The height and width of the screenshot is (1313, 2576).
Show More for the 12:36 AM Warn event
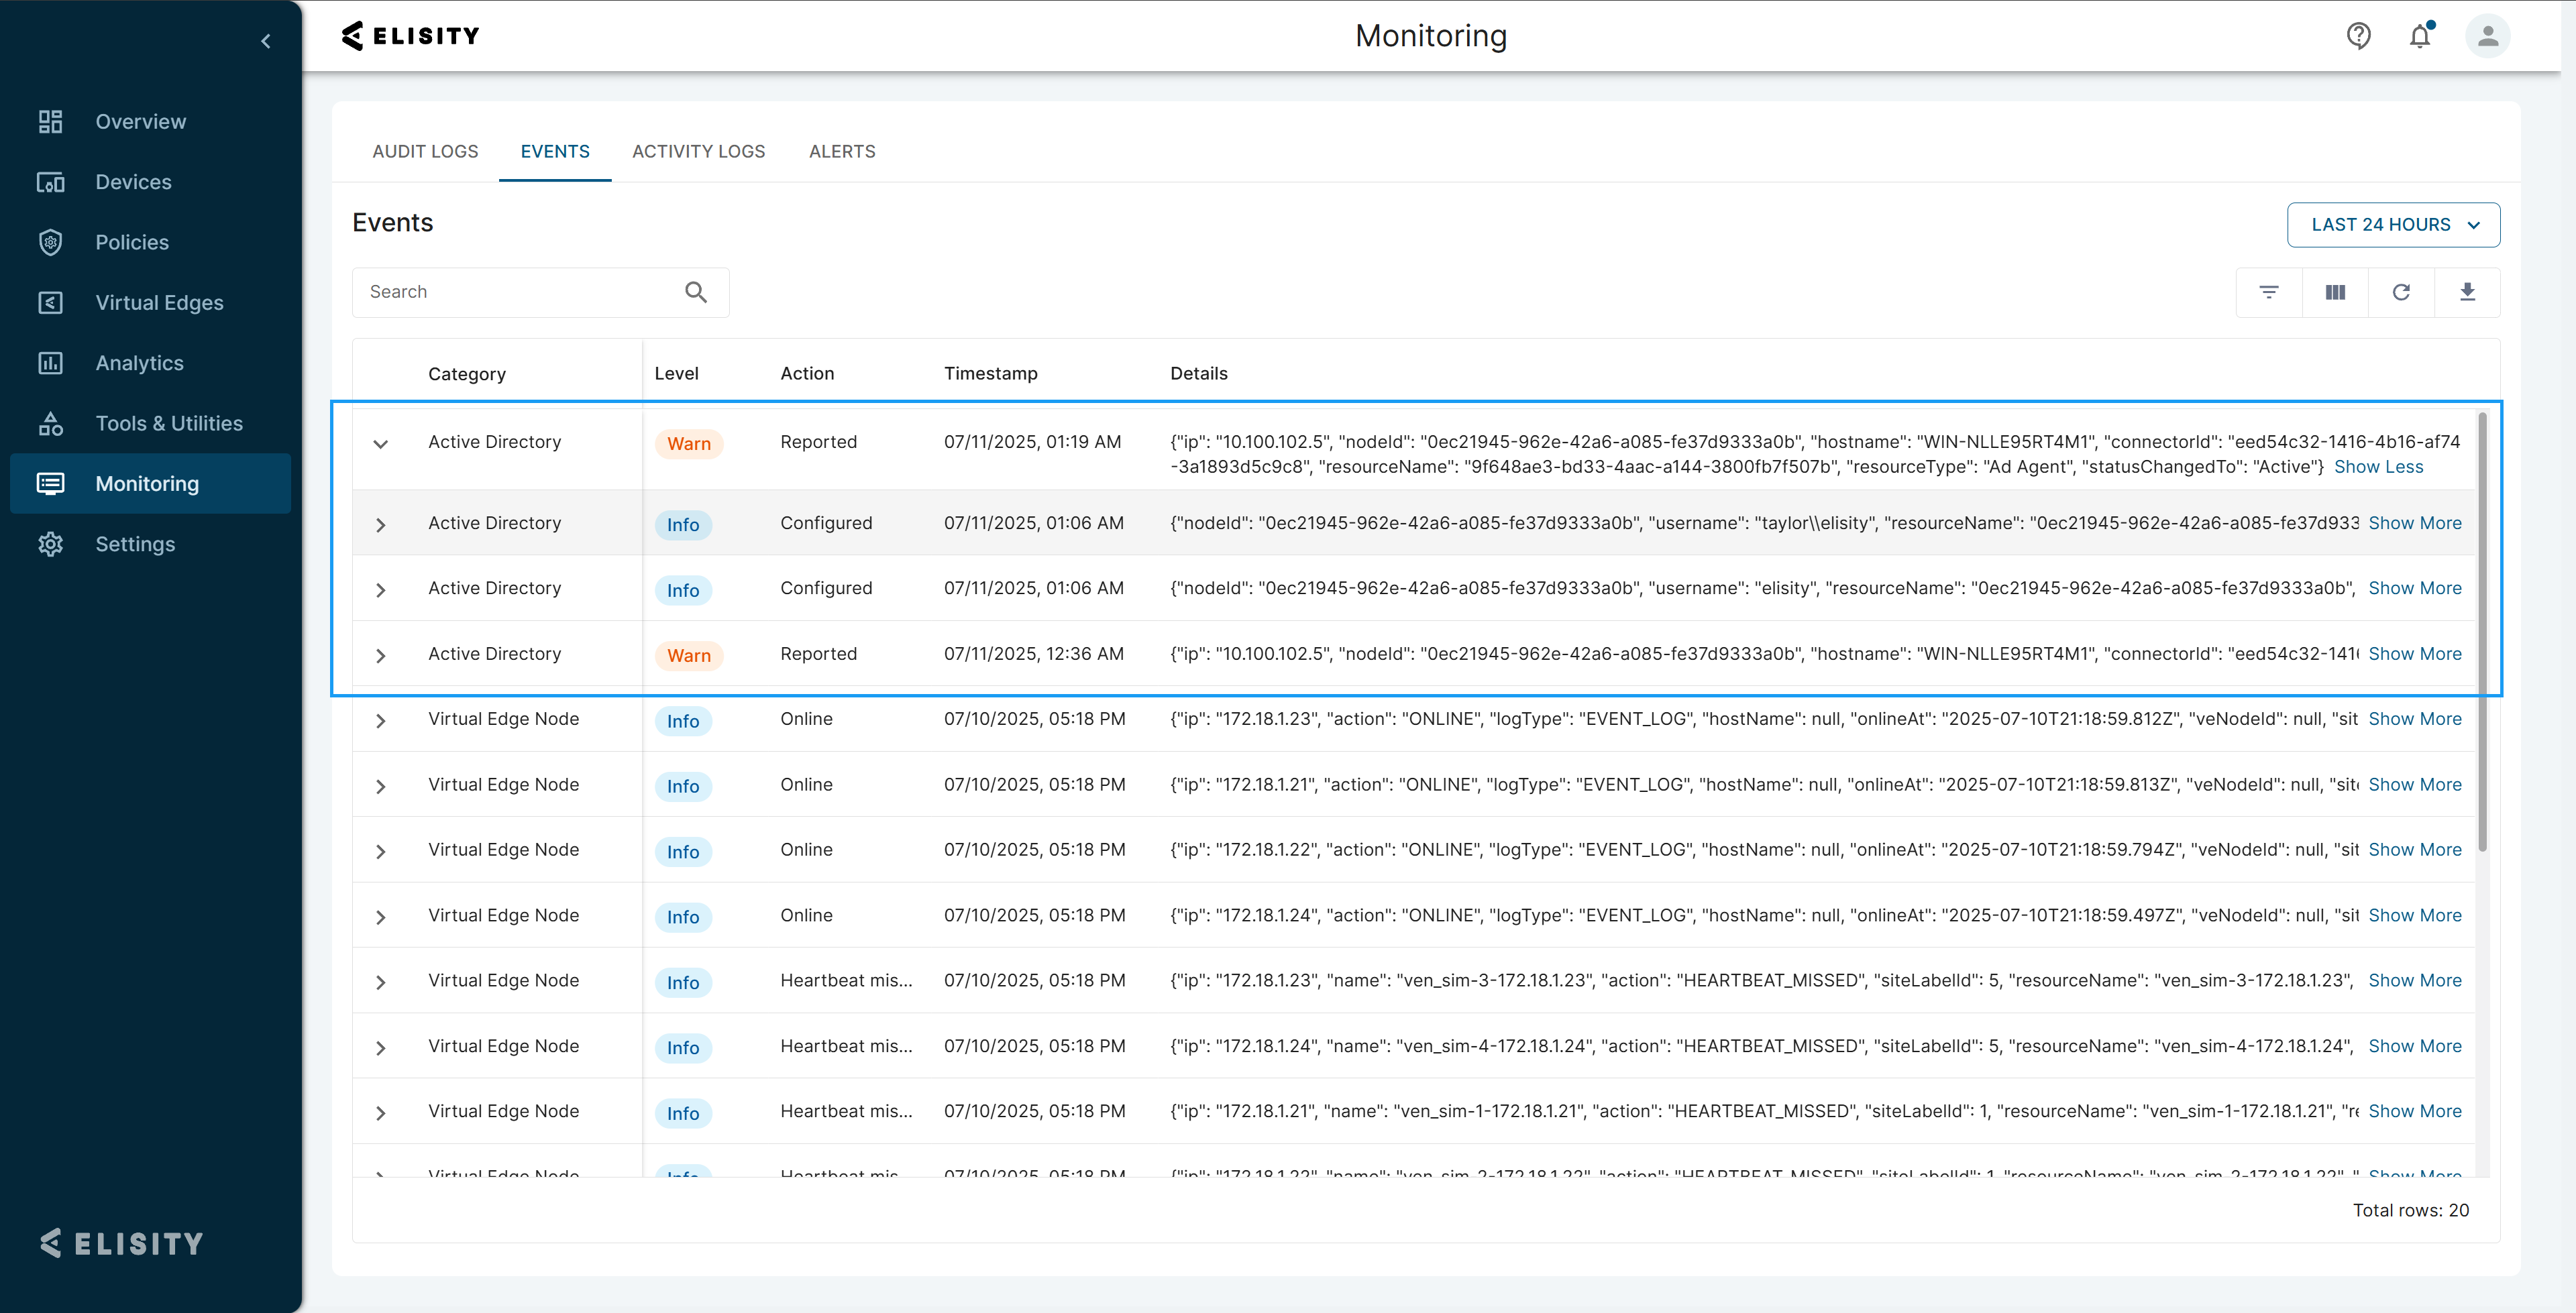2415,654
